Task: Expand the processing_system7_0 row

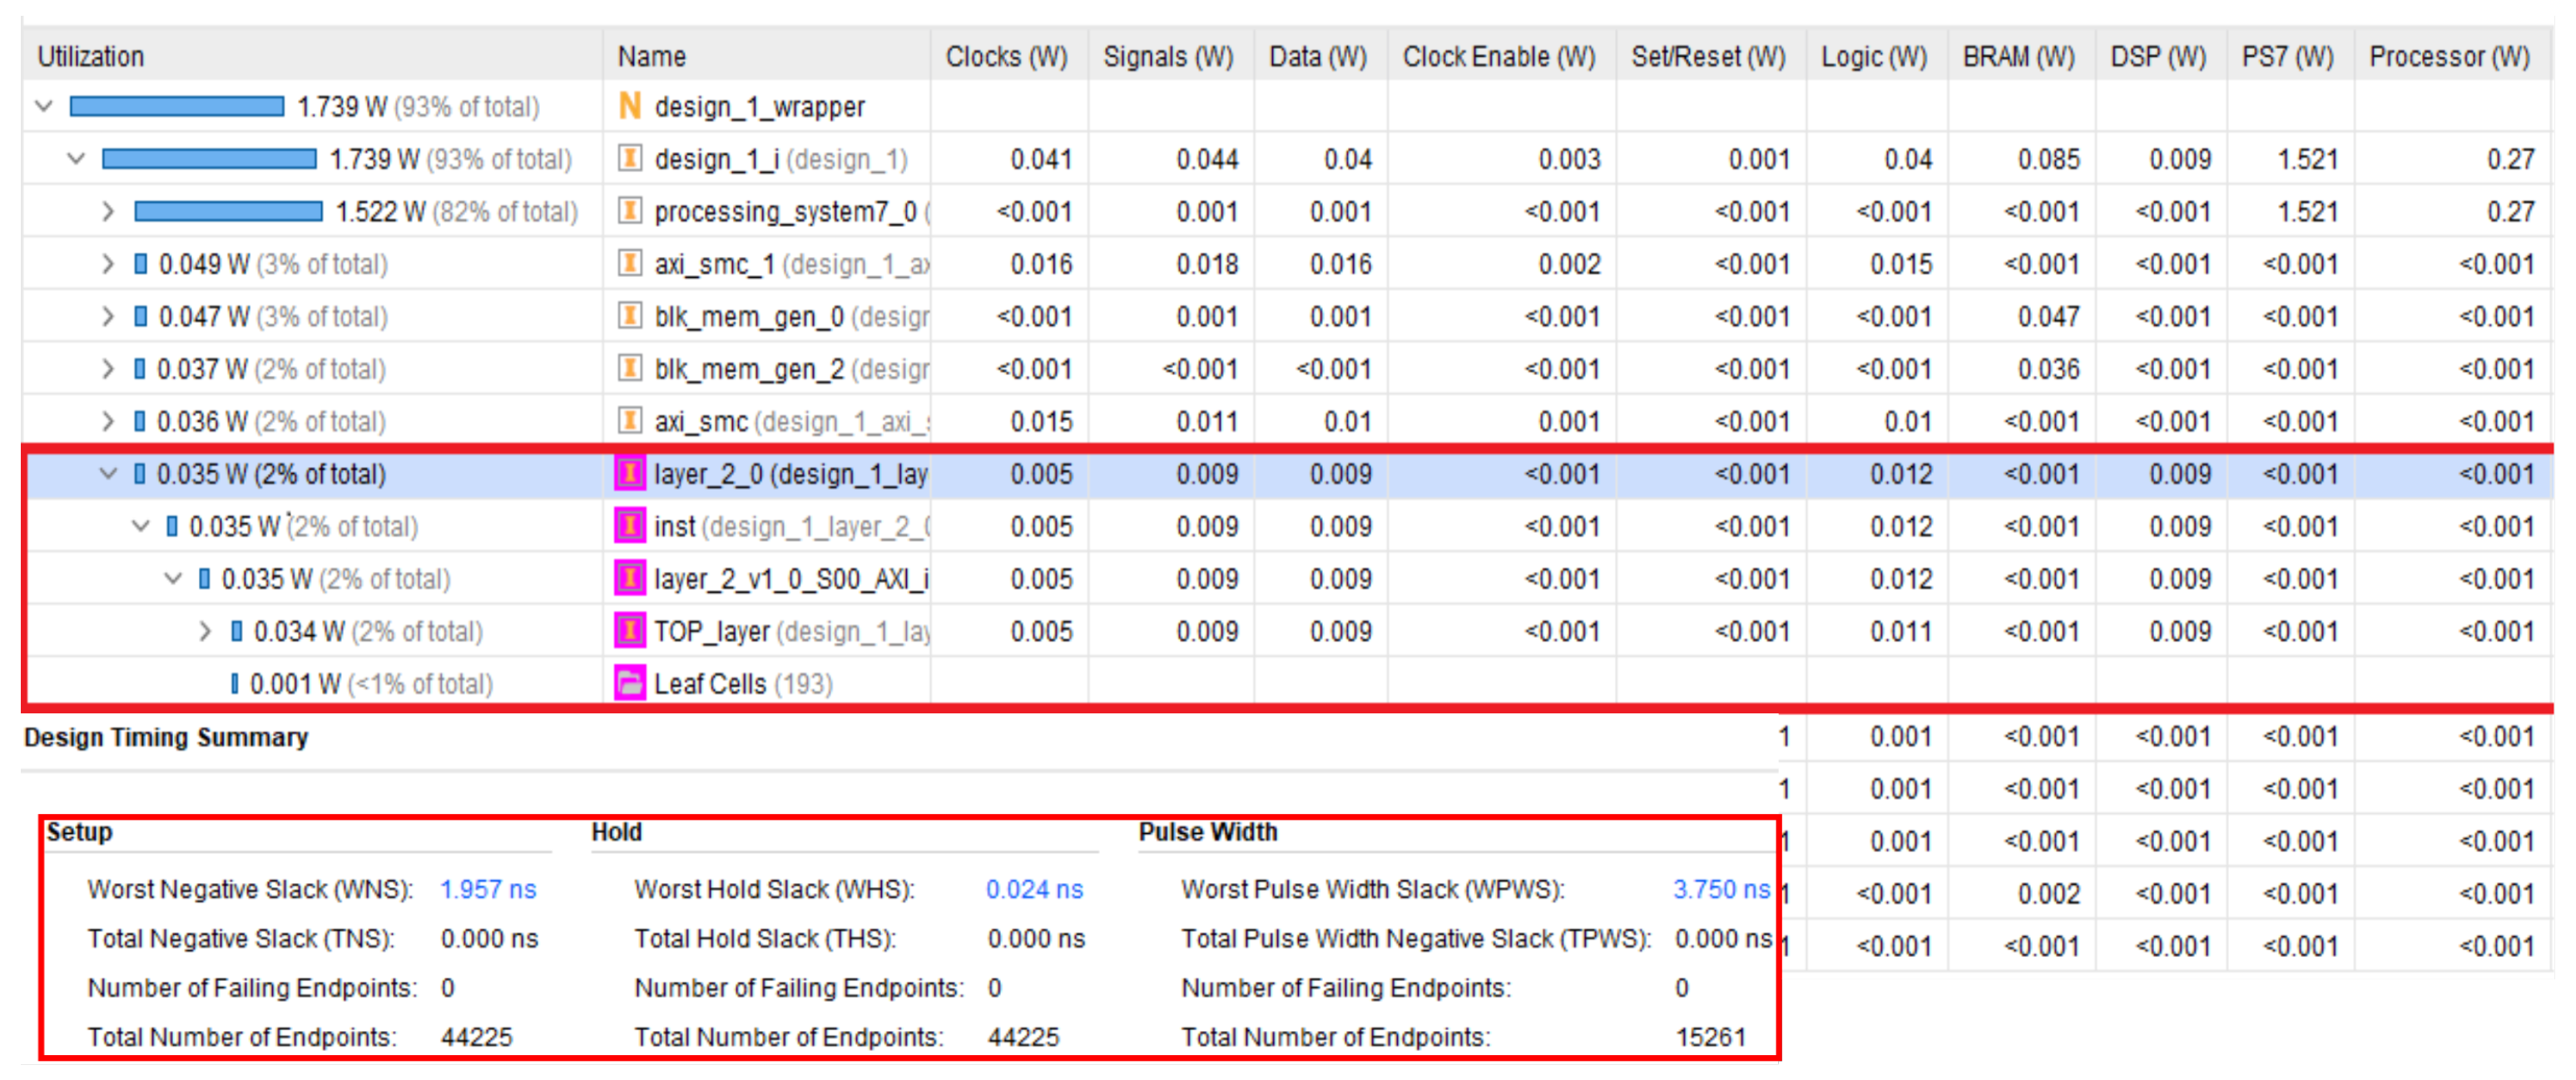Action: (x=108, y=212)
